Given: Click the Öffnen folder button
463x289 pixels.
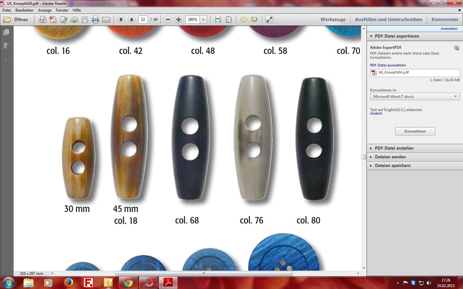Looking at the screenshot, I should (16, 20).
